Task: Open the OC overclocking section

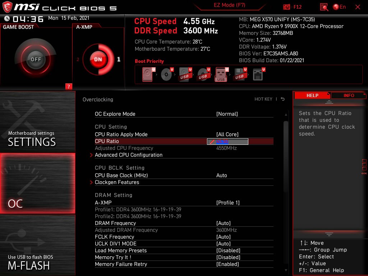Action: pyautogui.click(x=37, y=183)
